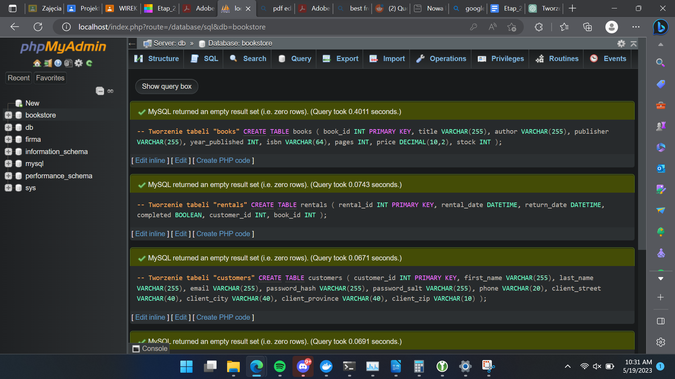Select the performance_schema database
The height and width of the screenshot is (379, 675).
pyautogui.click(x=59, y=176)
